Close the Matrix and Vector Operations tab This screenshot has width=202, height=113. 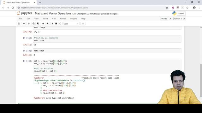point(34,3)
